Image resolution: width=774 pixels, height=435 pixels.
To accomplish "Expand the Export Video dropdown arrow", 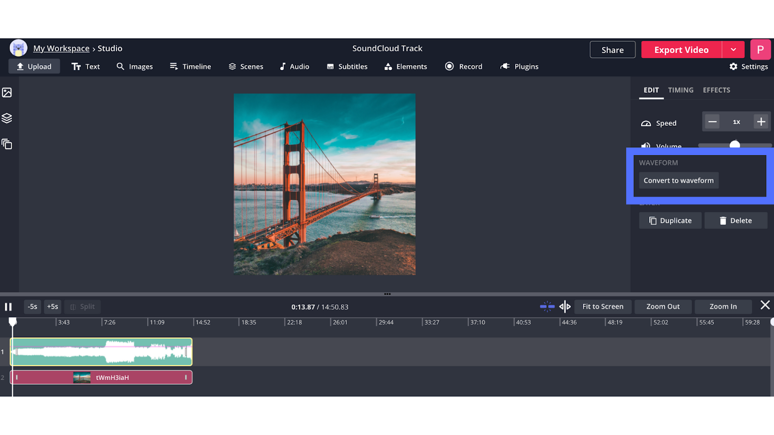I will point(733,50).
